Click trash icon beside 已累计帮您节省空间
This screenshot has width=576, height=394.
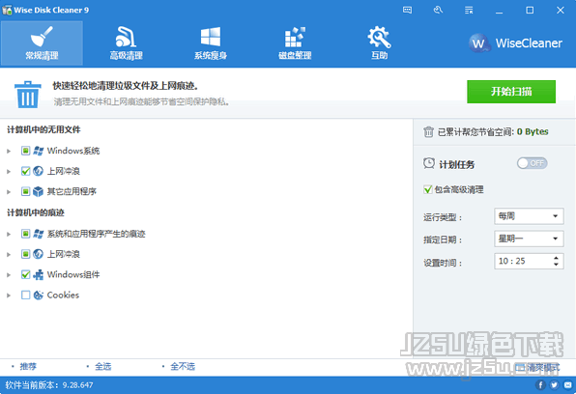[x=428, y=131]
